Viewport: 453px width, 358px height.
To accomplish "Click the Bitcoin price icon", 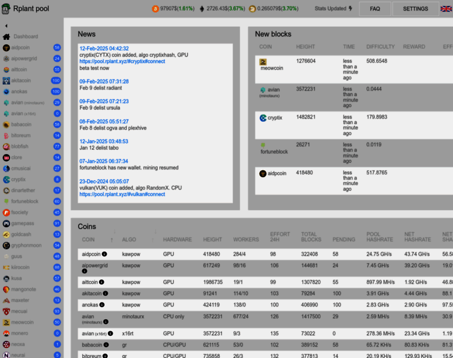I will (156, 9).
